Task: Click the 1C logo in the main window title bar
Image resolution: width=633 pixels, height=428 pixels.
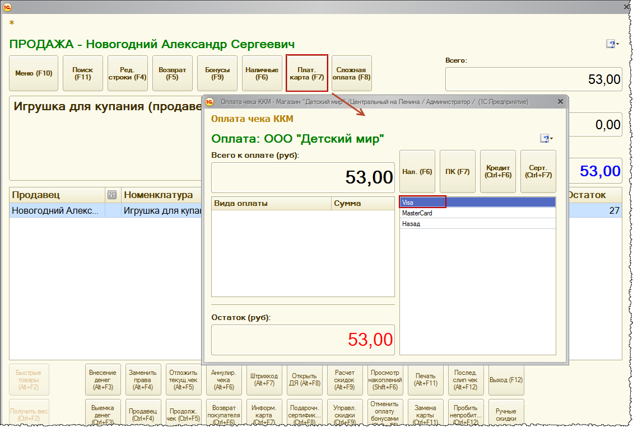Action: click(7, 7)
